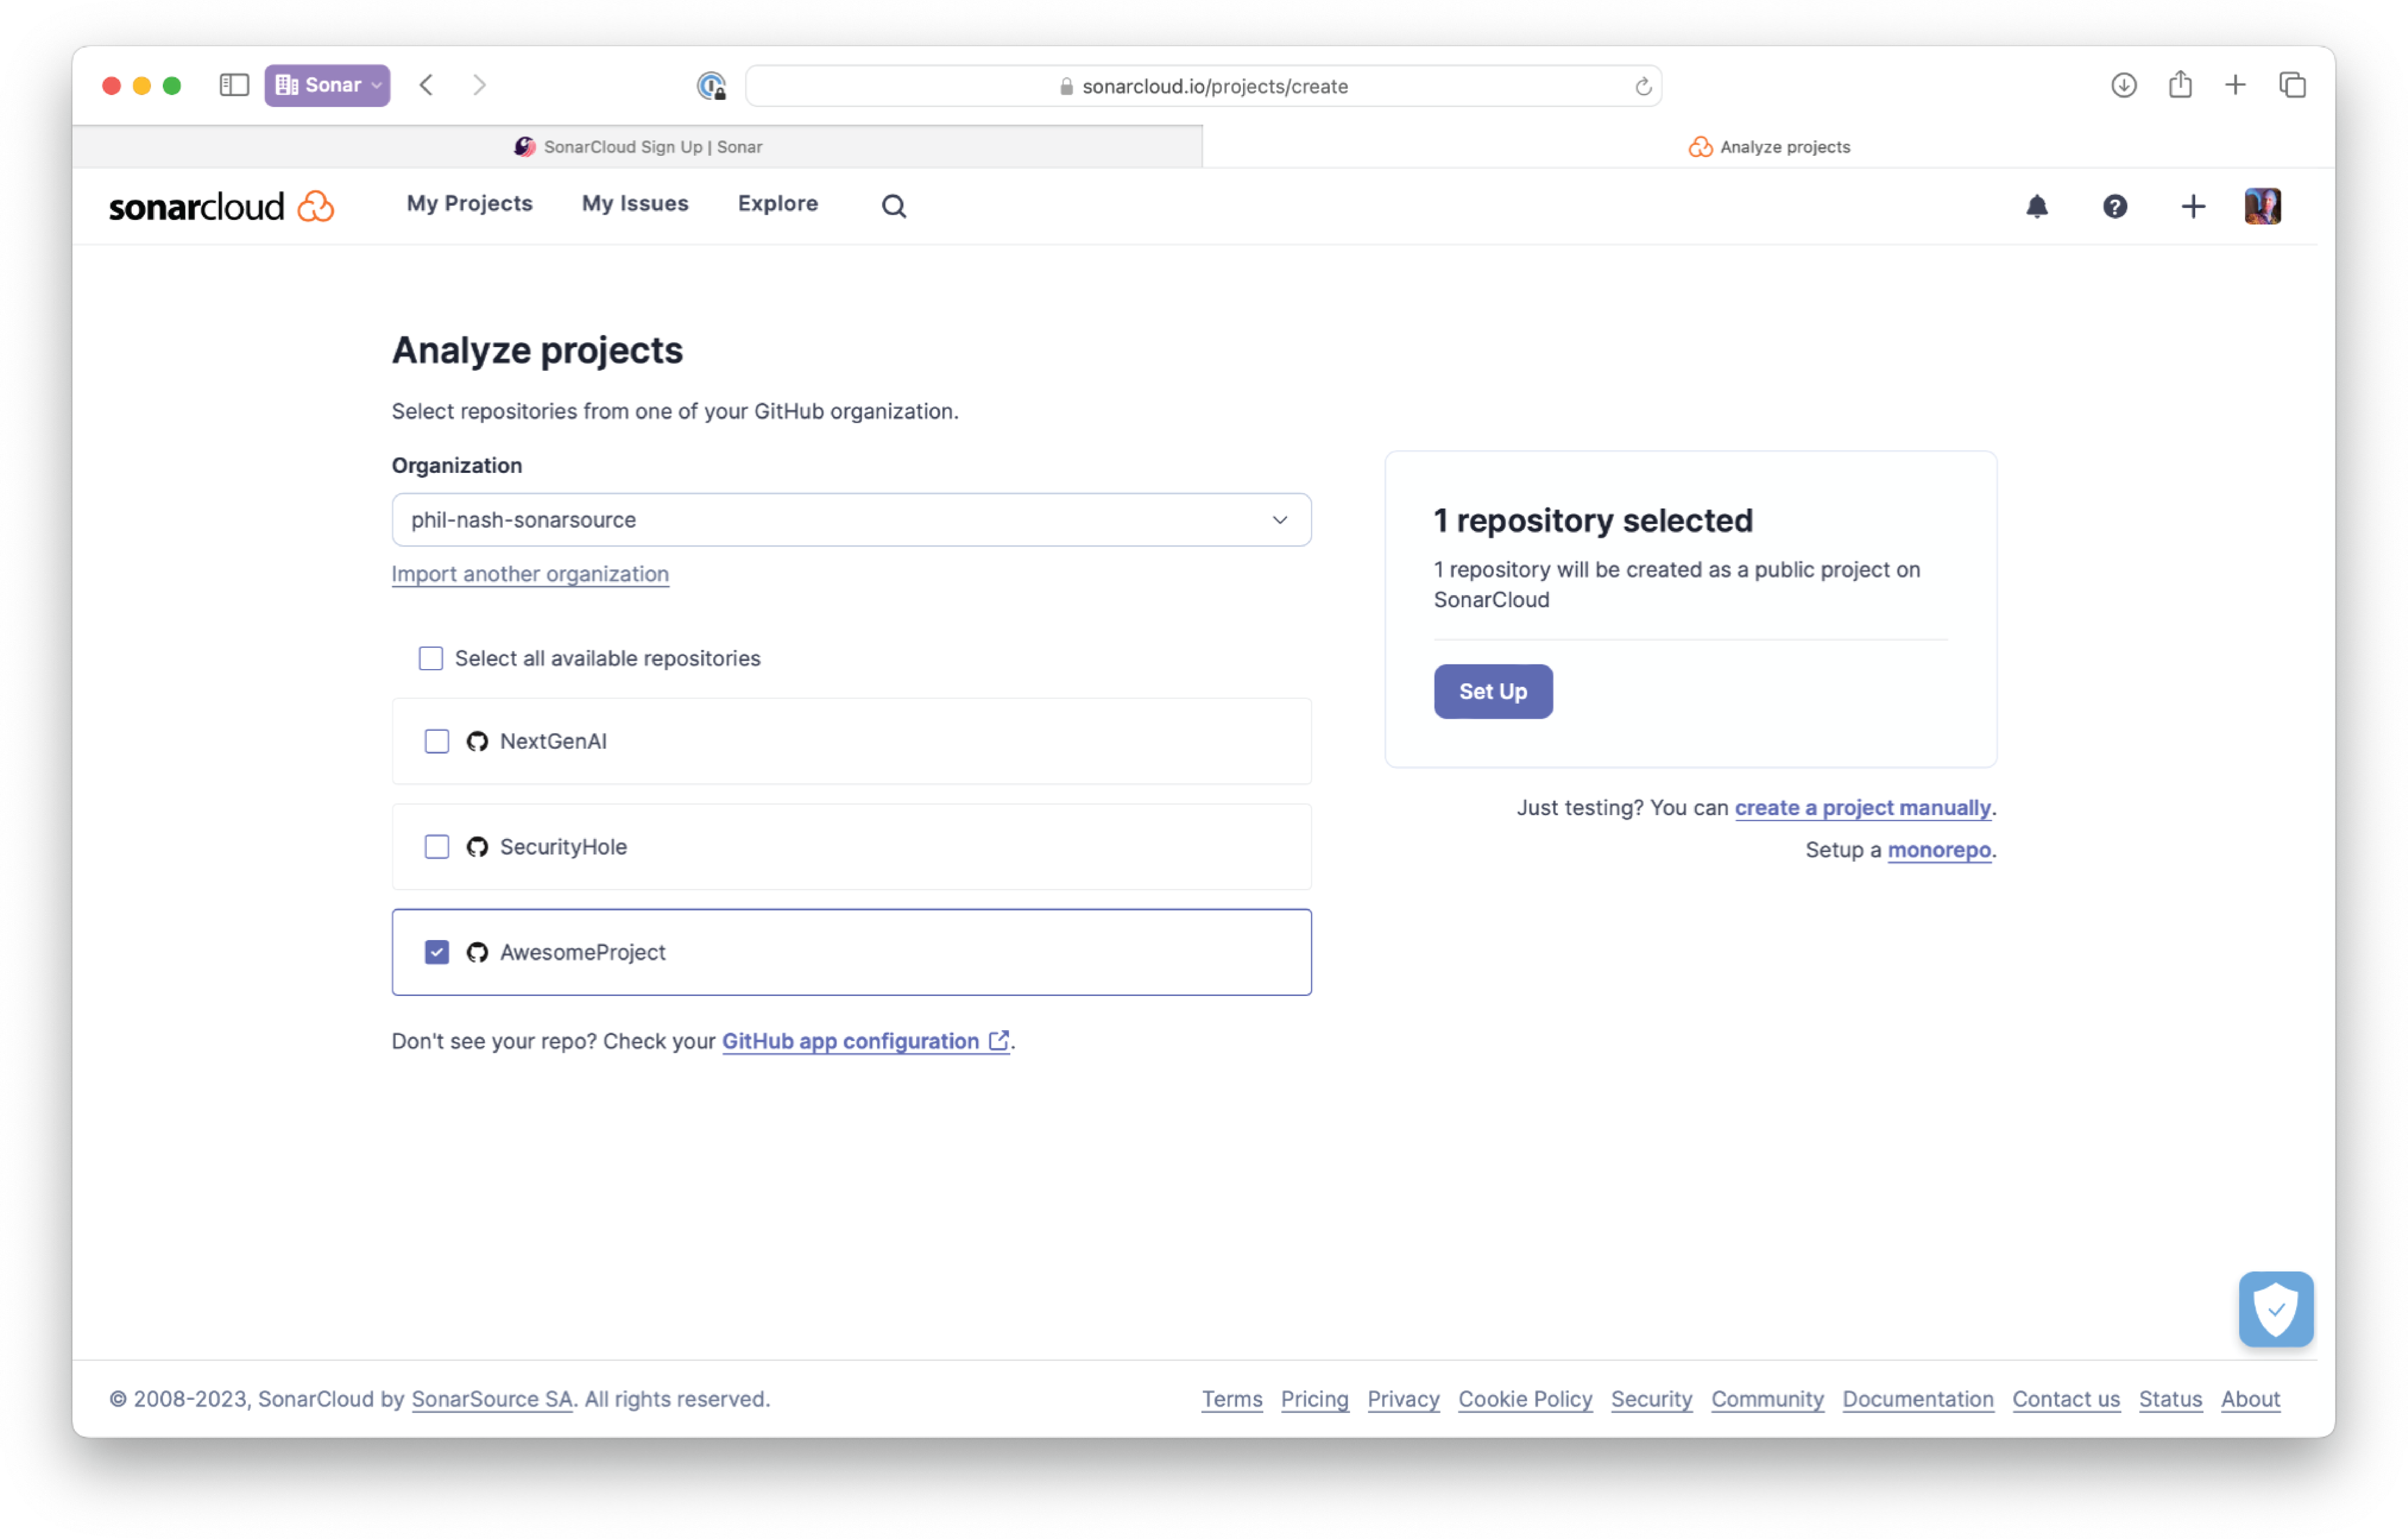Enable Select all available repositories
This screenshot has height=1539, width=2408.
(430, 658)
